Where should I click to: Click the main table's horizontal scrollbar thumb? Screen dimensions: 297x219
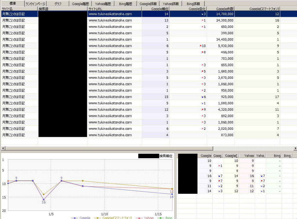[x=109, y=148]
